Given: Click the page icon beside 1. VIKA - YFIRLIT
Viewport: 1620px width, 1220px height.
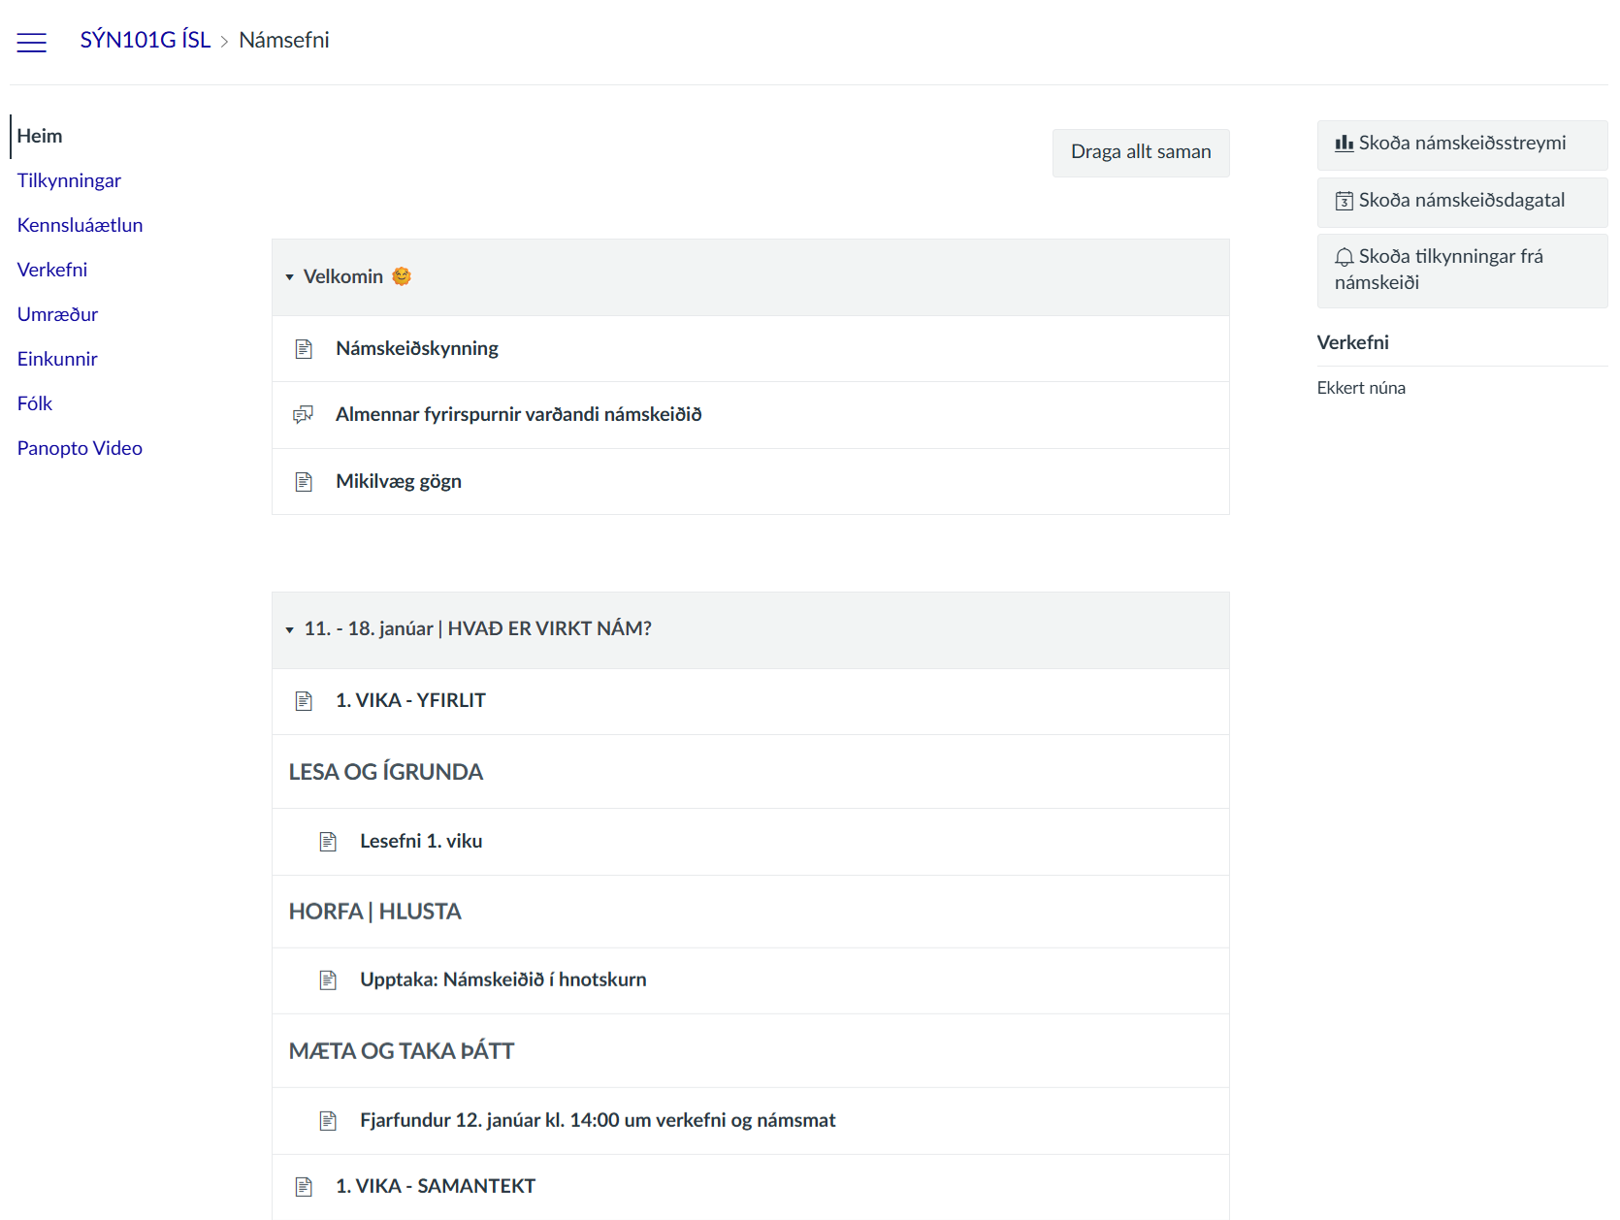Looking at the screenshot, I should coord(304,701).
